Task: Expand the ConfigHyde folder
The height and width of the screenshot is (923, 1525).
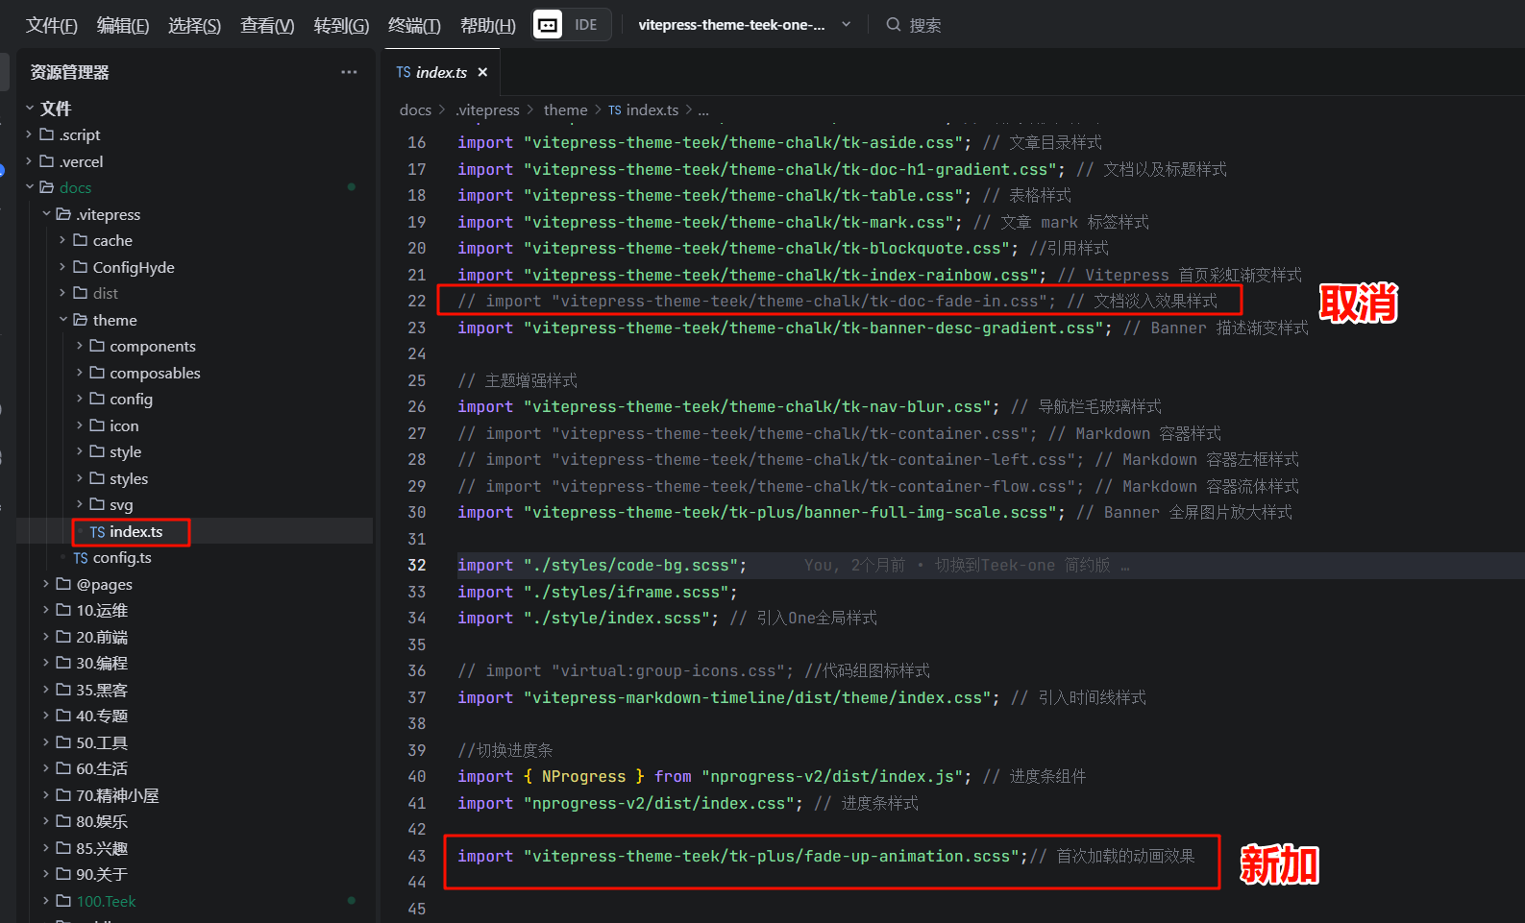Action: (x=62, y=267)
